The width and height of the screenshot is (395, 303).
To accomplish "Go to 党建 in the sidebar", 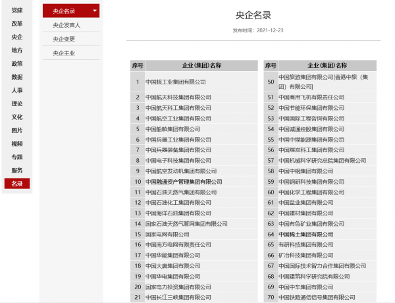I will tap(17, 11).
